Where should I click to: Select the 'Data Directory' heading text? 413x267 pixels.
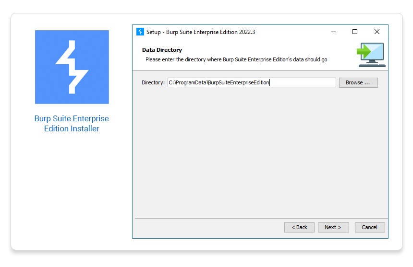click(162, 50)
